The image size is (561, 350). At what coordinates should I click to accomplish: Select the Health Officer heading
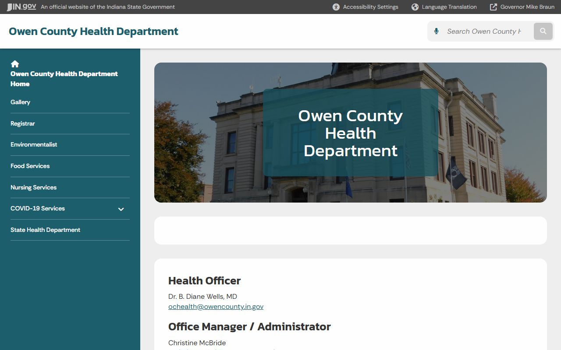204,280
